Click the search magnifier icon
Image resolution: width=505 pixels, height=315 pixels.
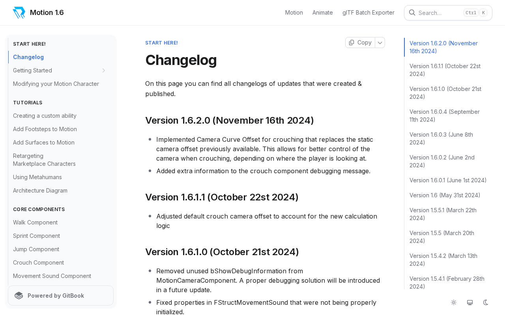(x=412, y=13)
